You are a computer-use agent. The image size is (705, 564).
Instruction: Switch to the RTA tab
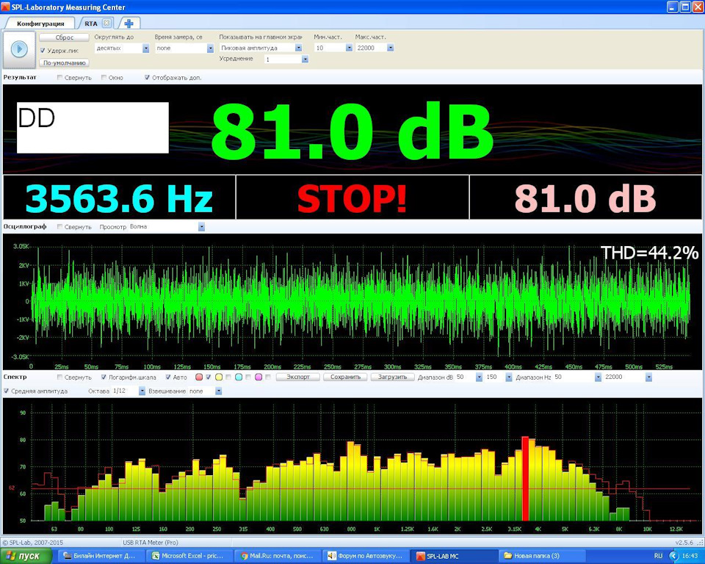point(91,23)
